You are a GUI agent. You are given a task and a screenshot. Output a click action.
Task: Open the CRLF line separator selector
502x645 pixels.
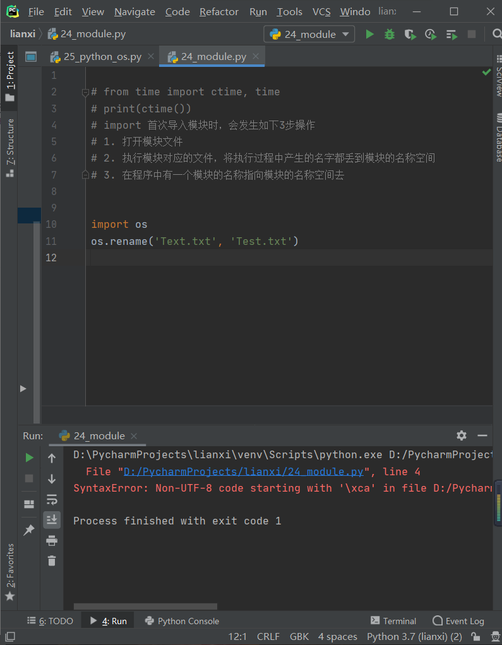click(x=268, y=636)
